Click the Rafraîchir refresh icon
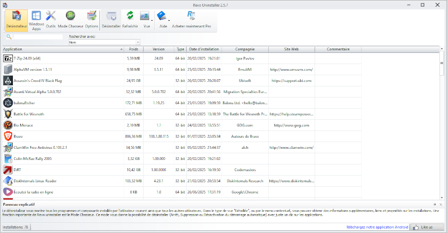447x233 pixels. click(x=130, y=20)
